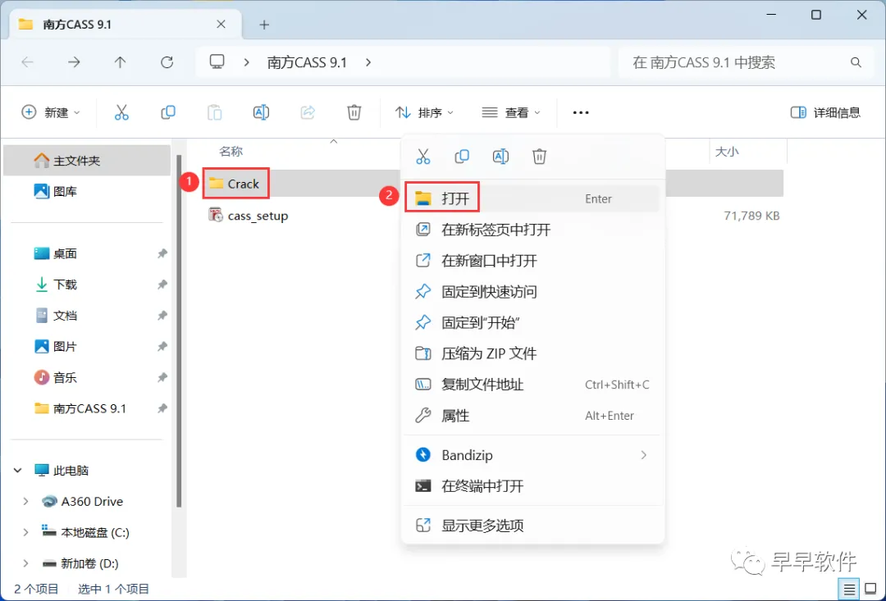Choose 在新窗口中打开

532,261
